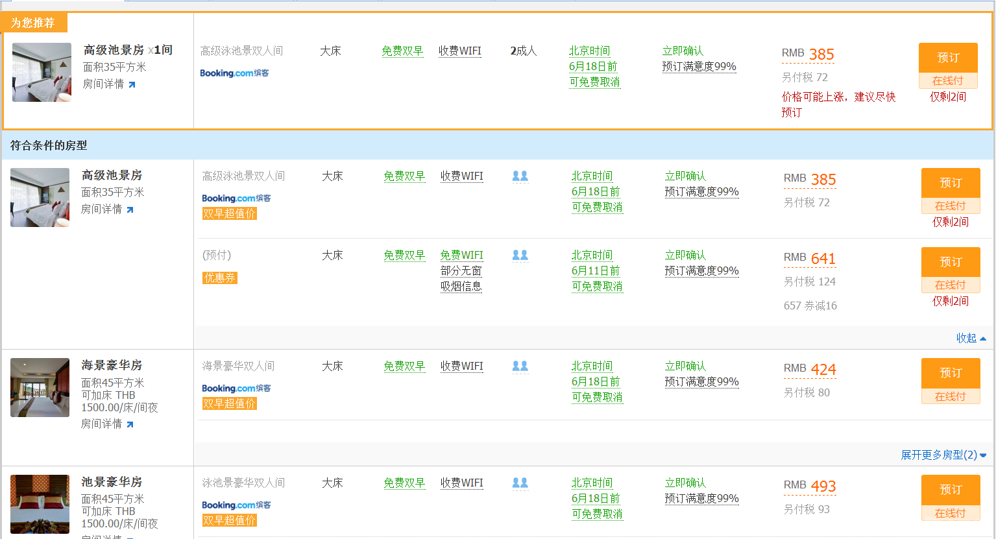Click two-guest occupancy icon in RMB 641 row
996x539 pixels.
pos(520,255)
